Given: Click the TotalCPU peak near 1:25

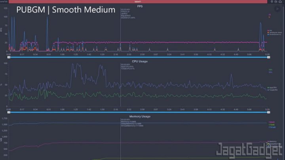Looking at the screenshot, I should pos(78,64).
